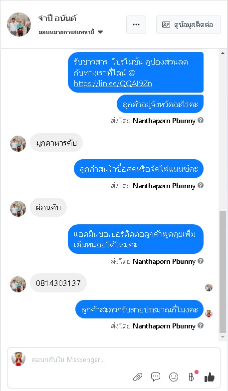Click the help icon below the phone-number request message
Image resolution: width=228 pixels, height=391 pixels.
coord(201,261)
